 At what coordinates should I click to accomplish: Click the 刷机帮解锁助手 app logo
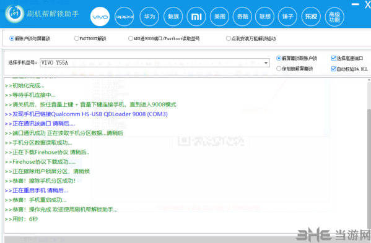pyautogui.click(x=15, y=14)
